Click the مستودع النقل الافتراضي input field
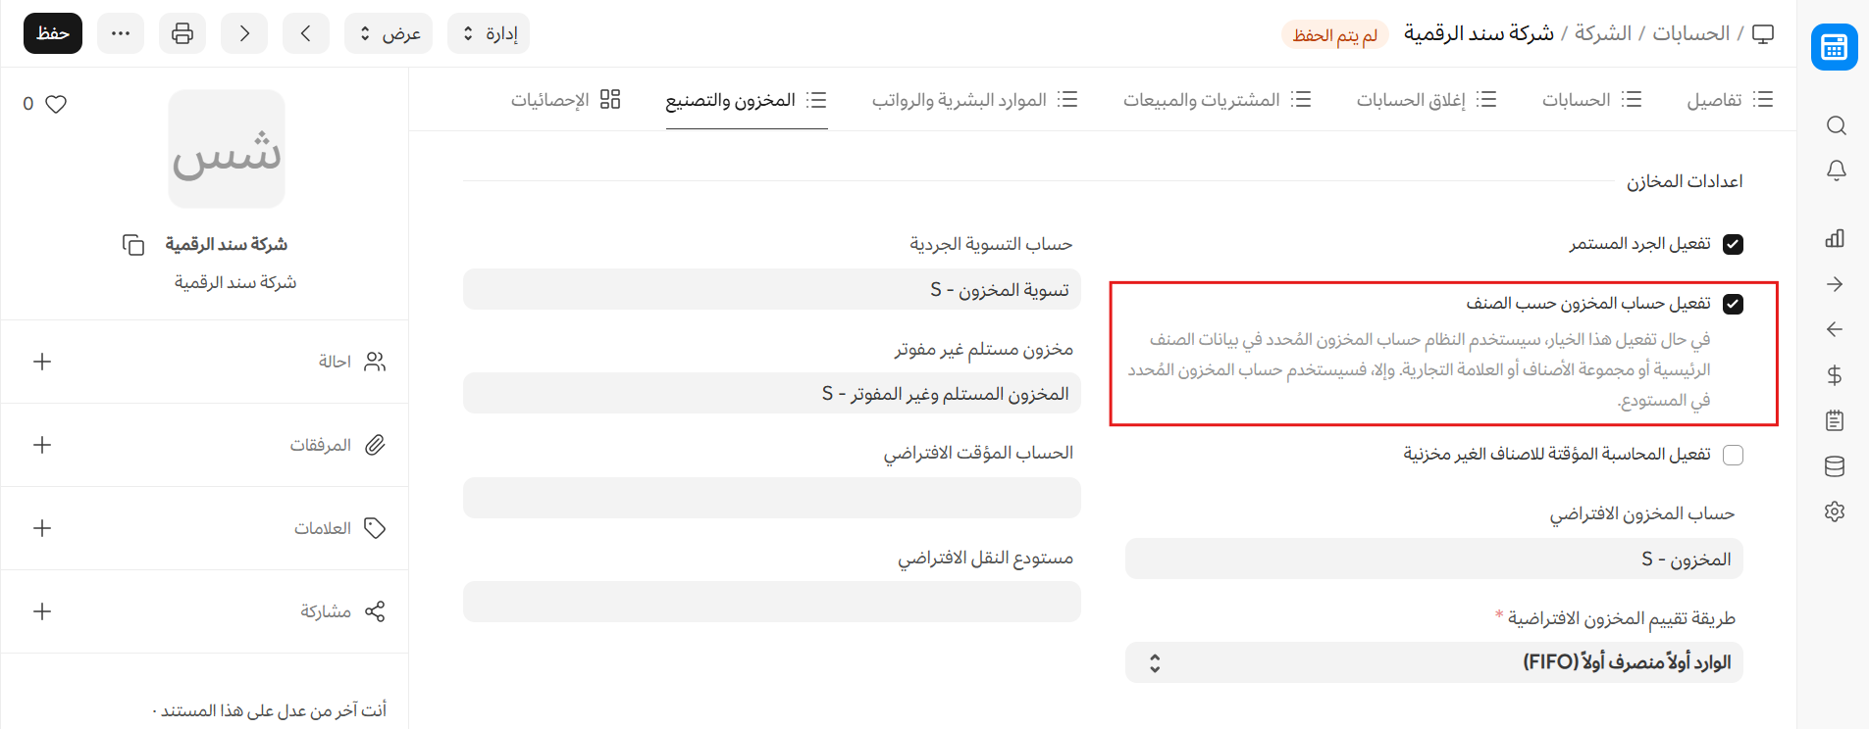This screenshot has height=729, width=1869. coord(771,602)
